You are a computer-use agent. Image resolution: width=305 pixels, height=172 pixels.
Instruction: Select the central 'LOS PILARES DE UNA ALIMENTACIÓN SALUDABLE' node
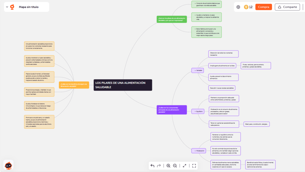[123, 85]
